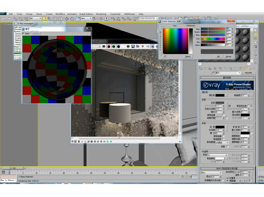This screenshot has width=264, height=197.
Task: Open the Rendering menu
Action: (101, 14)
